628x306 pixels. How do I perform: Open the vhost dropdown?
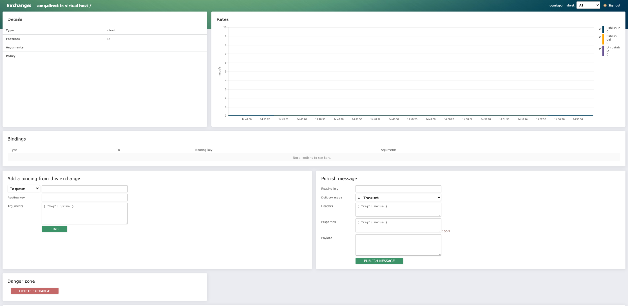tap(588, 5)
